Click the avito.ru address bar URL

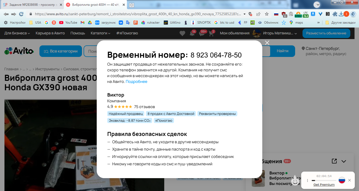[x=138, y=14]
